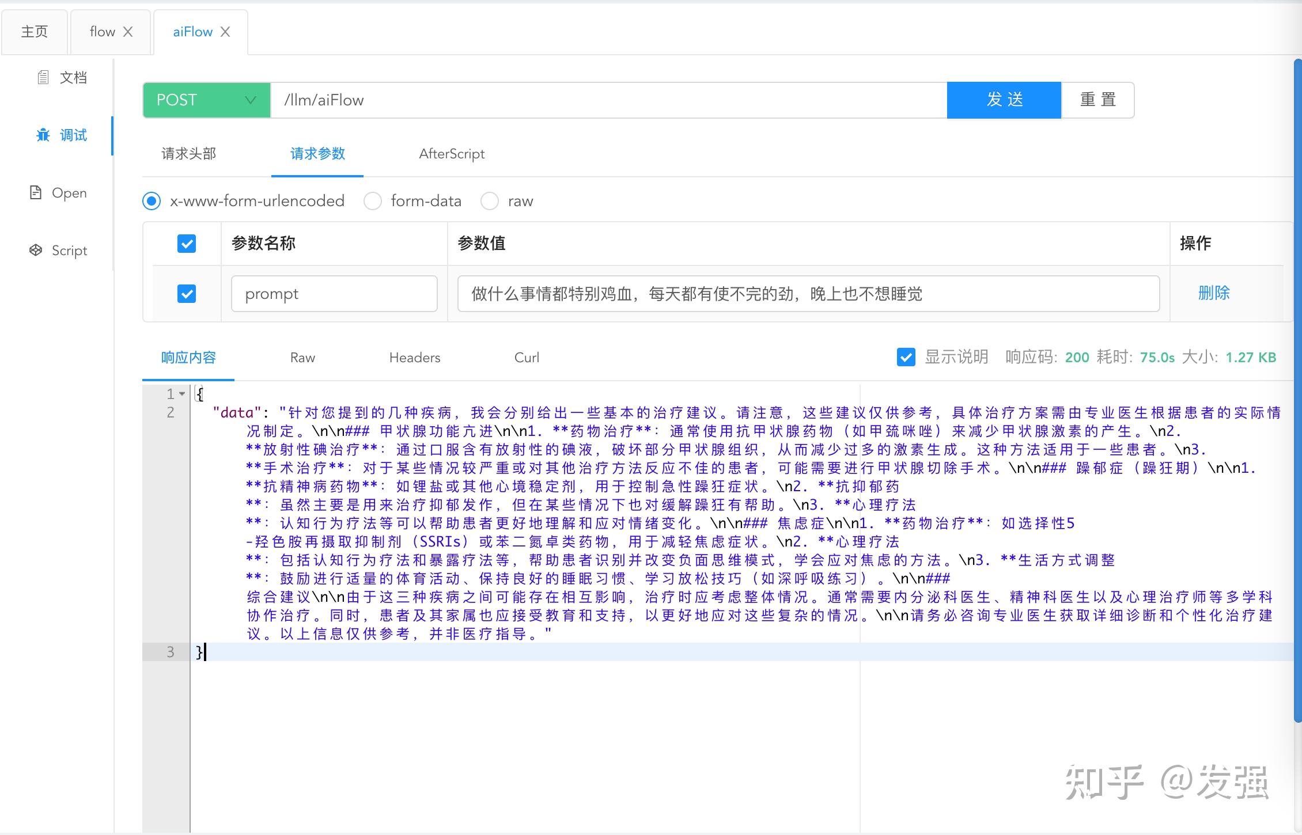The width and height of the screenshot is (1302, 835).
Task: Switch to the 响应内容 response tab
Action: point(188,358)
